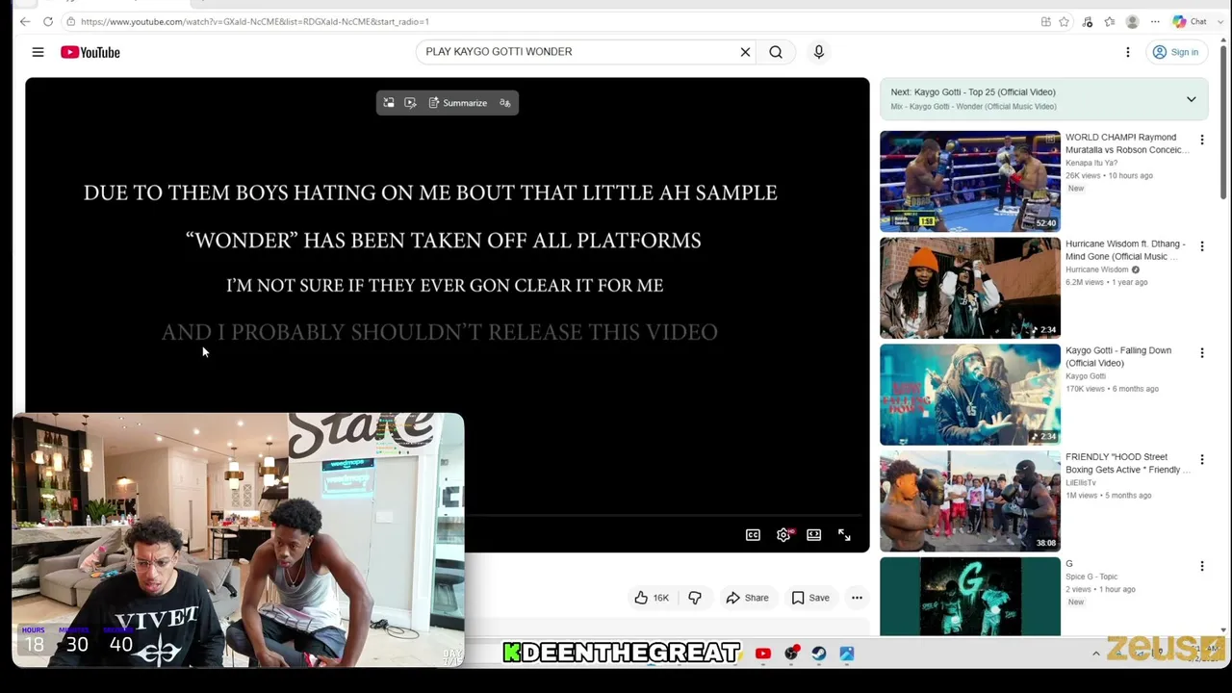Open the YouTube guide hamburger menu
This screenshot has width=1232, height=693.
tap(38, 52)
